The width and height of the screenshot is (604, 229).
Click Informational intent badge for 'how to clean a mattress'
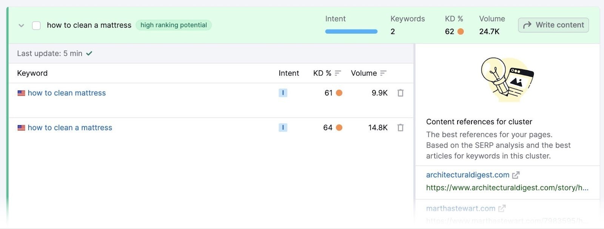pos(283,128)
